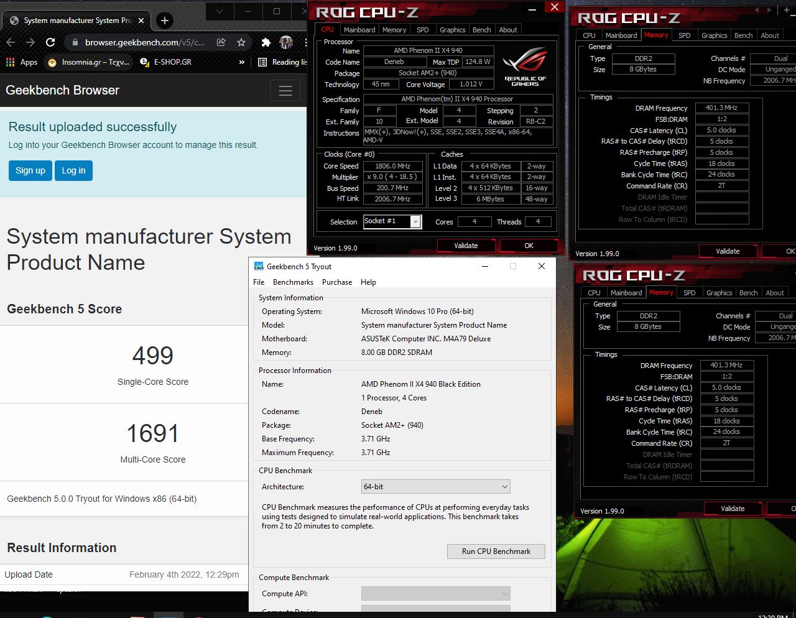Viewport: 796px width, 618px height.
Task: Click the Chrome profile avatar
Action: [x=286, y=42]
